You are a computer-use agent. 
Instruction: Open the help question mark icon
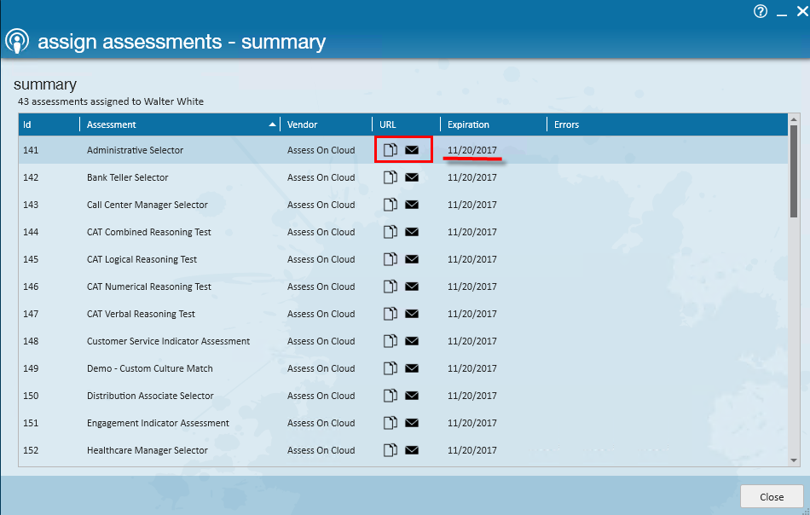click(761, 11)
